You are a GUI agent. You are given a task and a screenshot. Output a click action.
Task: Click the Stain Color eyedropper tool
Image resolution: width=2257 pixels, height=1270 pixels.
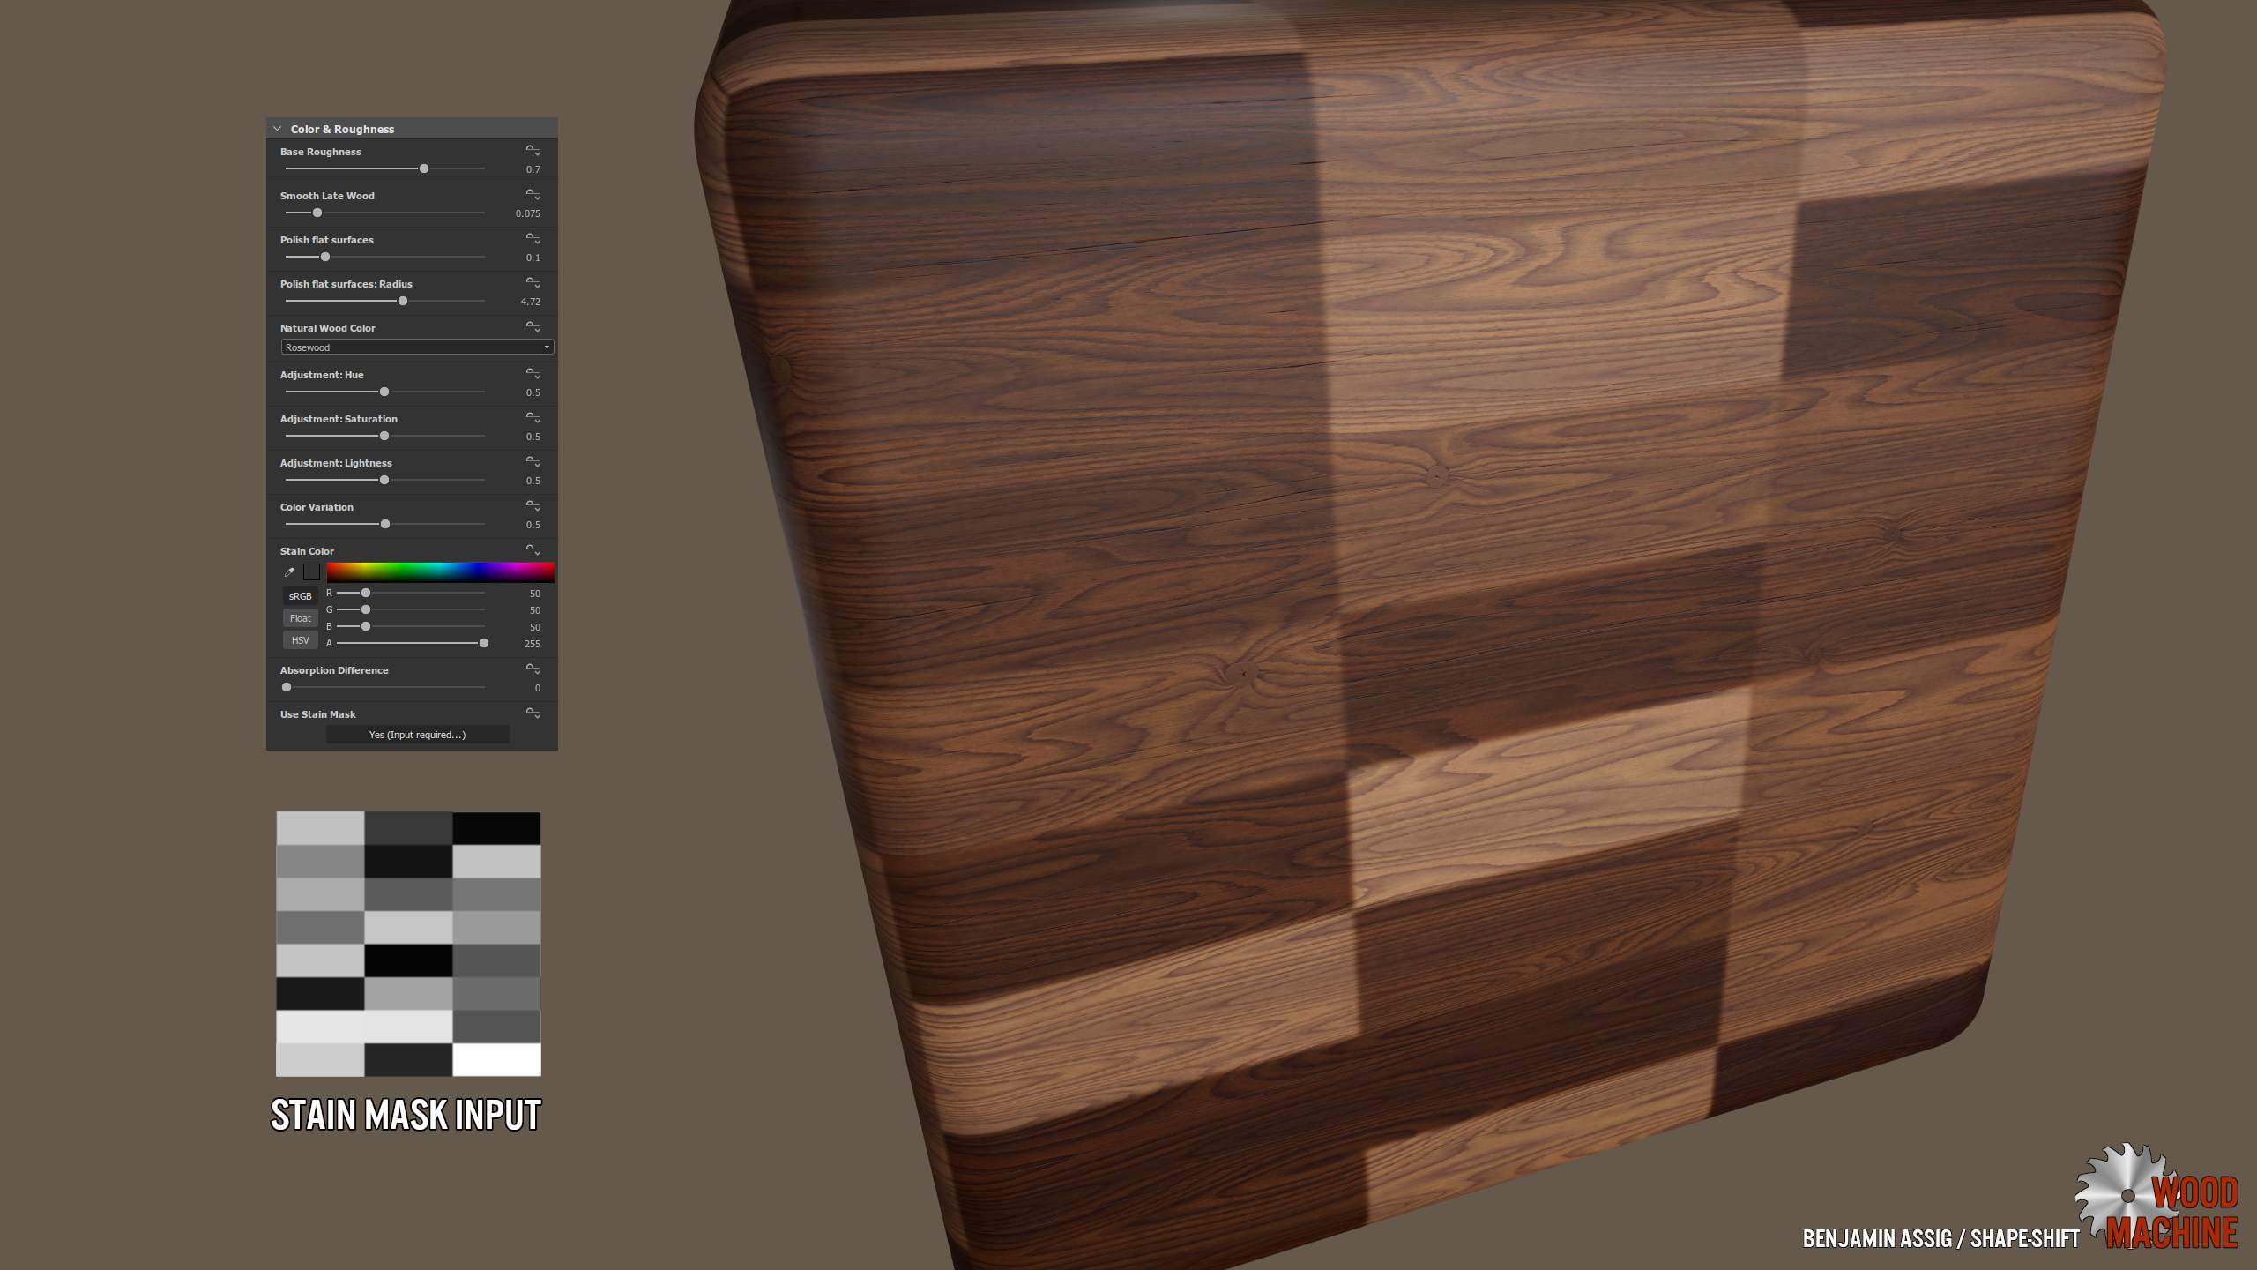pyautogui.click(x=289, y=572)
